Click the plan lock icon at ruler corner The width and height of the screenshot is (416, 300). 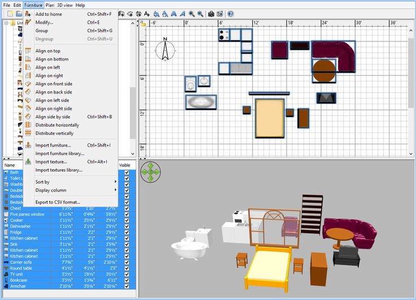click(142, 23)
